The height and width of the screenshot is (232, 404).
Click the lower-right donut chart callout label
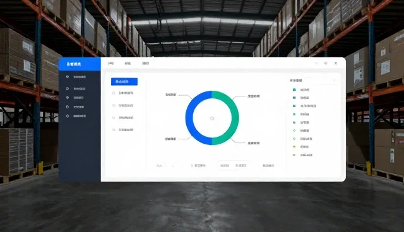click(x=254, y=143)
